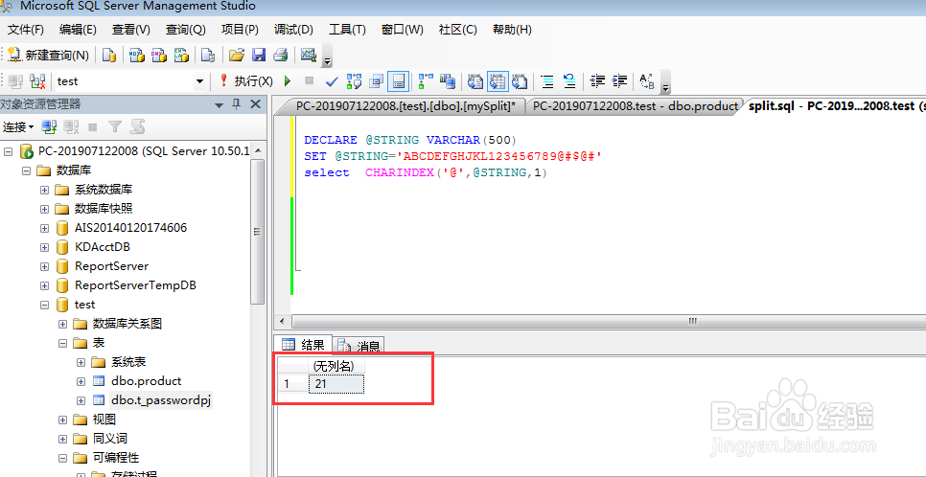Open a Database Engine query from the toolbar

point(110,55)
